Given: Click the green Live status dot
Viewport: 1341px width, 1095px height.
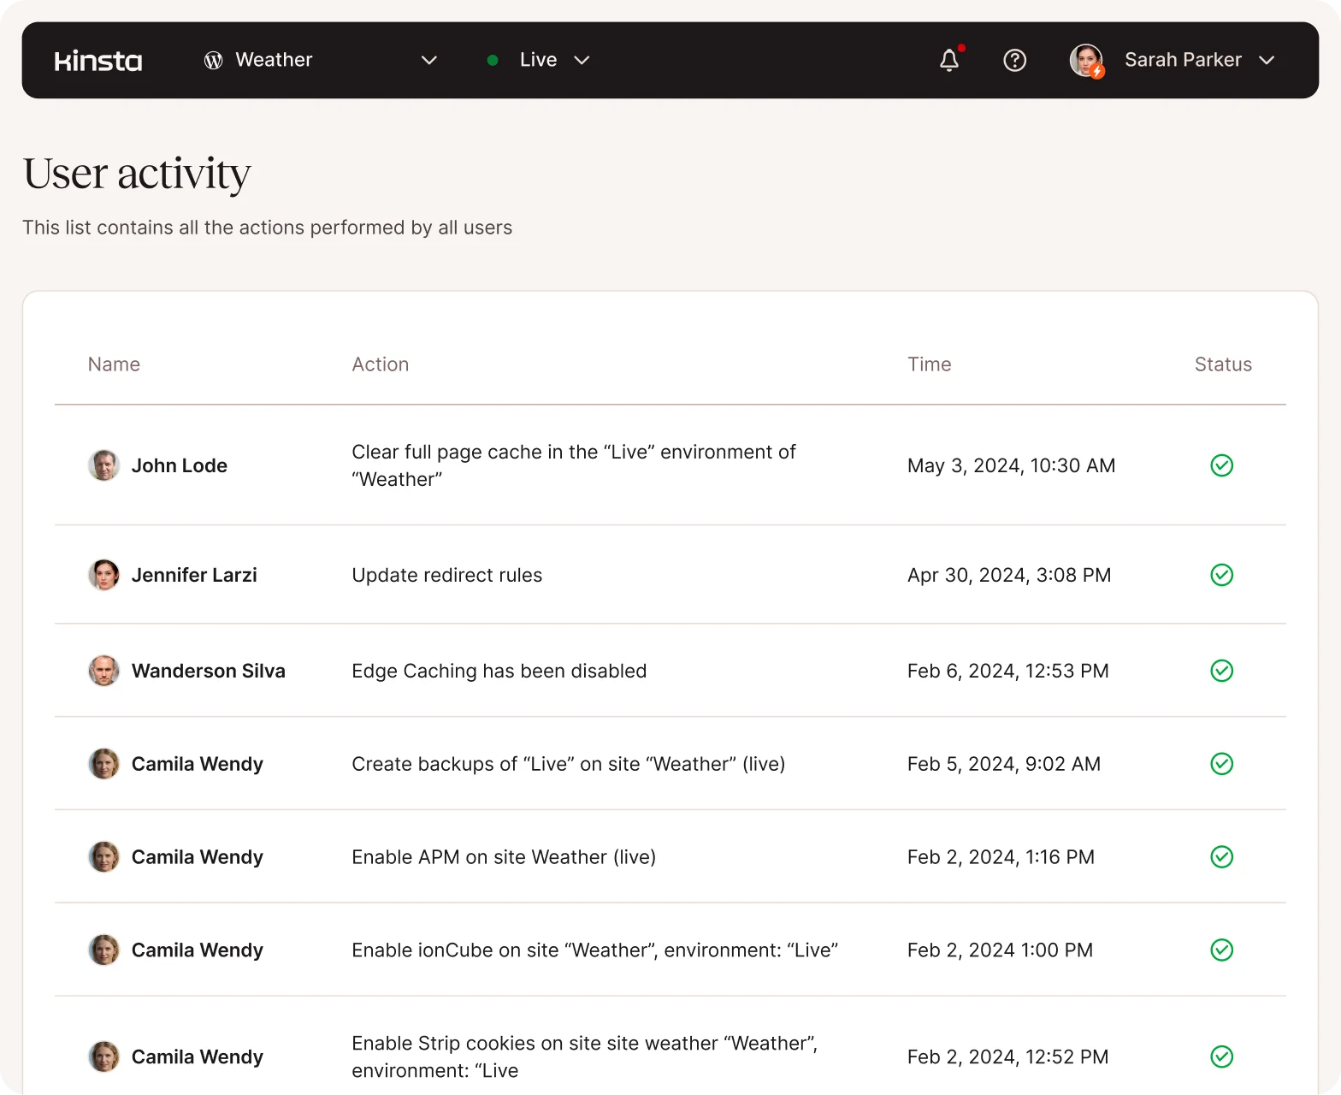Looking at the screenshot, I should click(x=493, y=60).
